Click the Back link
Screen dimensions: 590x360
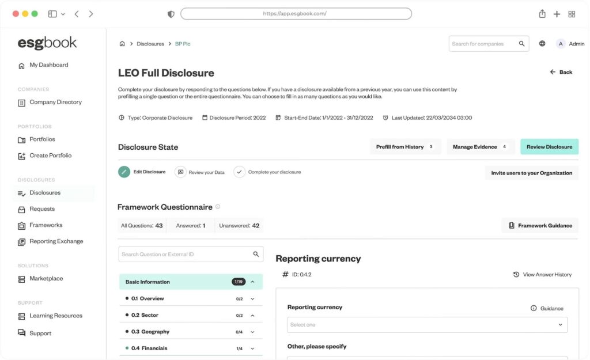(x=561, y=72)
